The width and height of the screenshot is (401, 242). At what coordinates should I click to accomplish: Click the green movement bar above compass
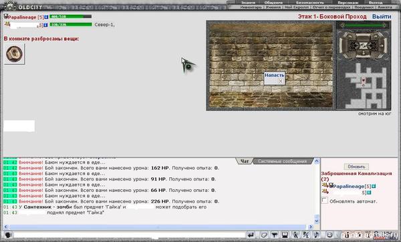coord(364,25)
